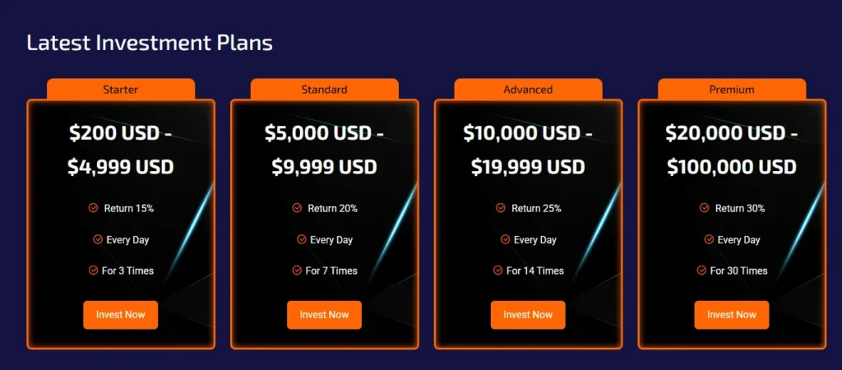
Task: Click the checkmark icon beside For 3 Times
Action: (93, 271)
